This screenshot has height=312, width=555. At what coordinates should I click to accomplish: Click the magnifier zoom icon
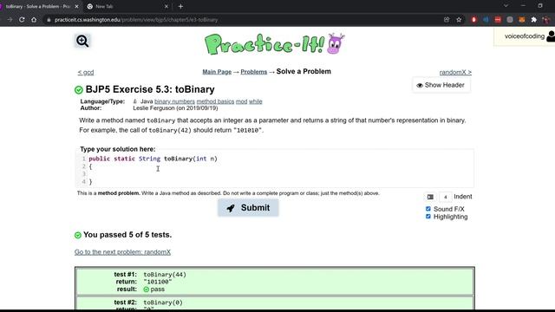click(x=82, y=41)
